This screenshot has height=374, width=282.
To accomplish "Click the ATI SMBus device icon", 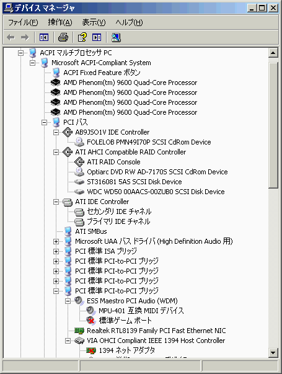I will pos(68,231).
